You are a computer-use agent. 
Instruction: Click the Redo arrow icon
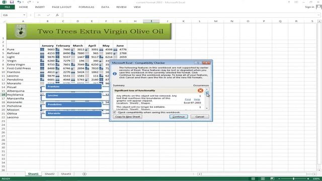[x=29, y=2]
